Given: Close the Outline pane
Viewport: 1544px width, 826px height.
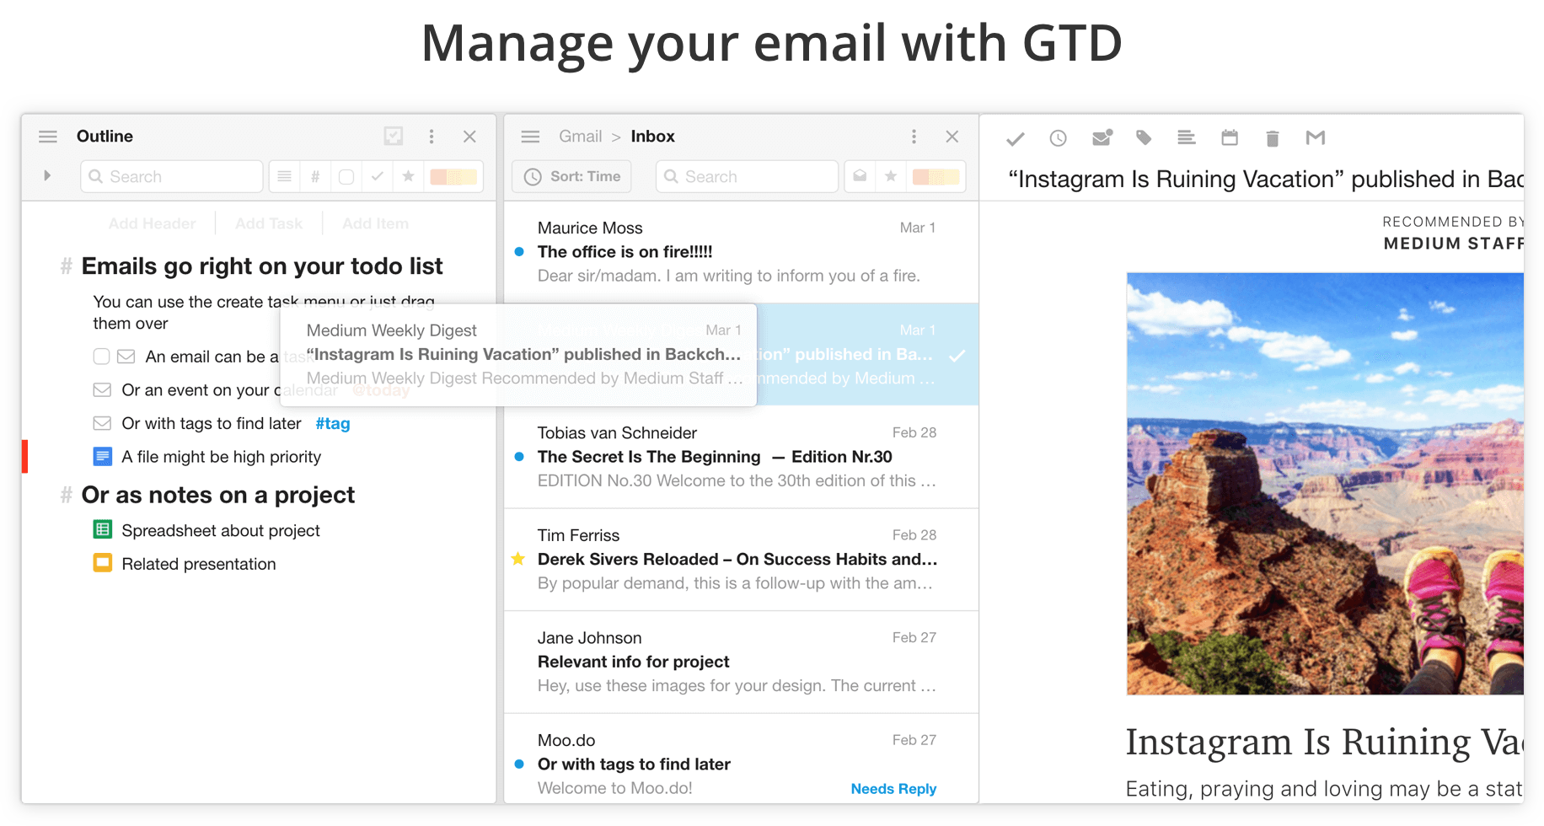Looking at the screenshot, I should point(470,137).
